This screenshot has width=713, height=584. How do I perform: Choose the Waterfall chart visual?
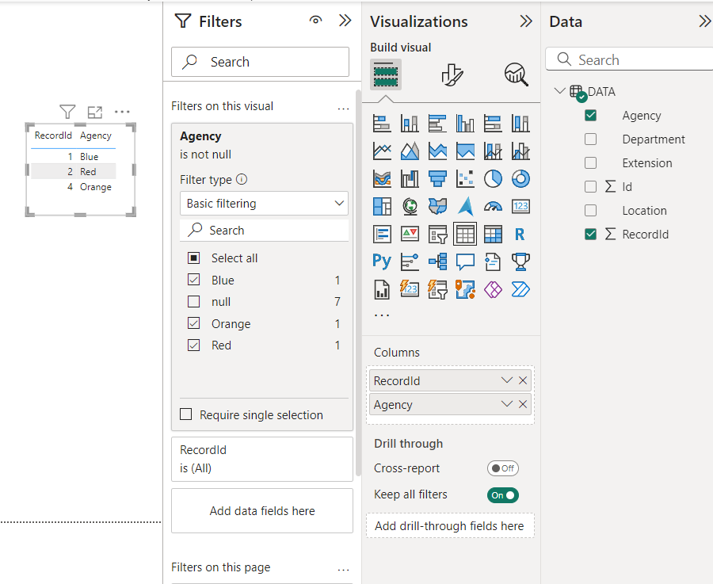coord(410,179)
